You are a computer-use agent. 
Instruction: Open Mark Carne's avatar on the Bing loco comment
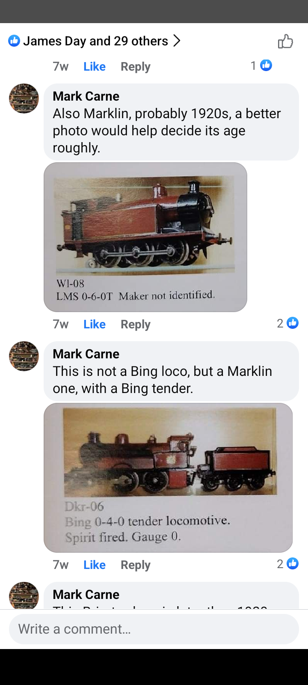(24, 356)
